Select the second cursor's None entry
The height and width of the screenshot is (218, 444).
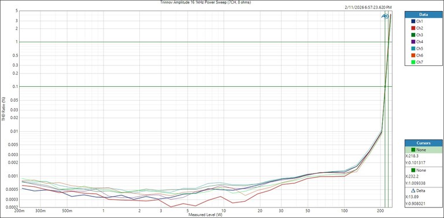click(x=423, y=171)
